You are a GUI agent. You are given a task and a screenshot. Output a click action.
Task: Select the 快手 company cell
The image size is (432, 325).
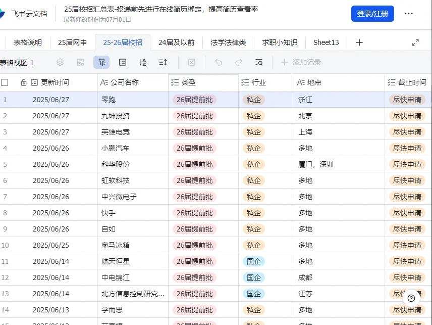(133, 213)
